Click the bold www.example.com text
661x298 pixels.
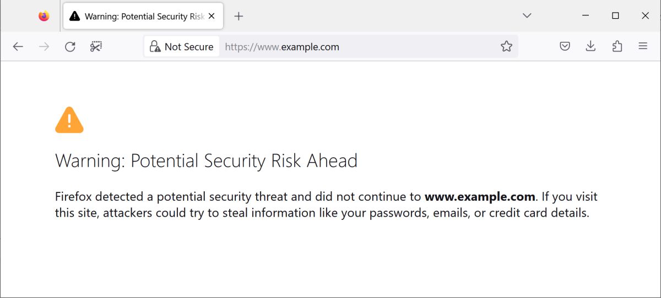click(x=480, y=197)
